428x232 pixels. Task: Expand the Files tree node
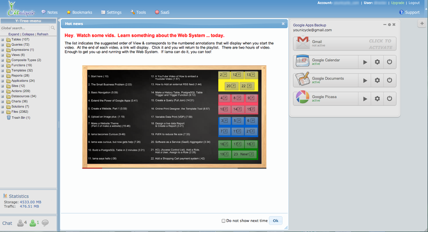[x=3, y=112]
